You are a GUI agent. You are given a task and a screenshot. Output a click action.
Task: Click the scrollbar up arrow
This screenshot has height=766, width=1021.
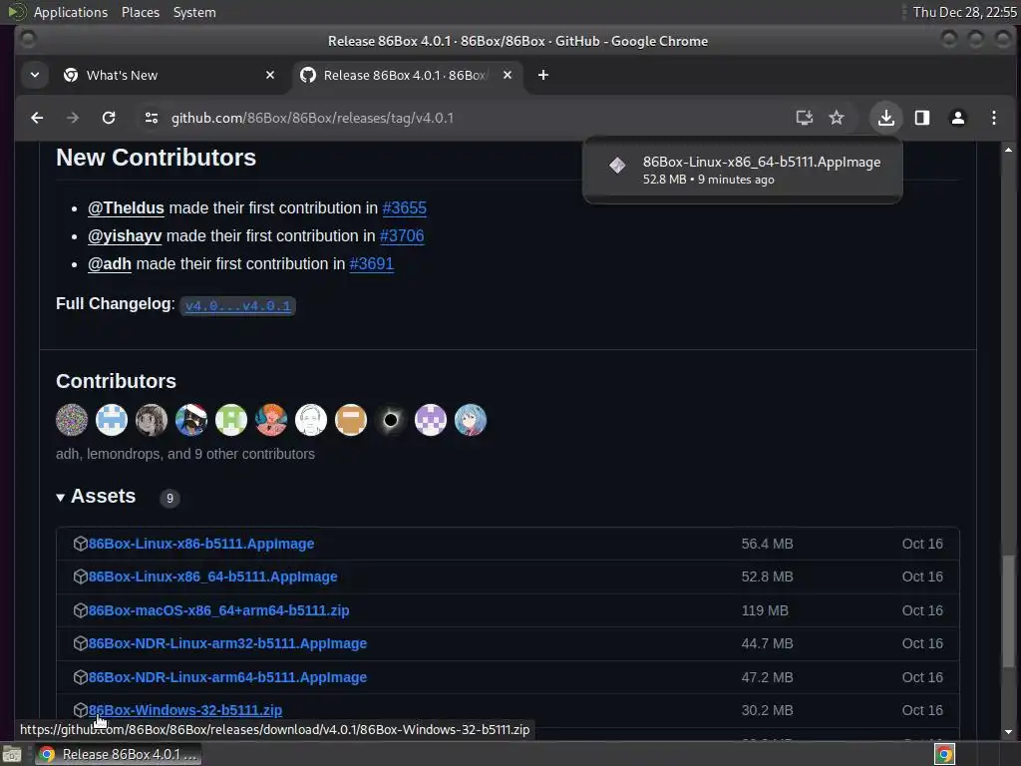click(x=1008, y=150)
